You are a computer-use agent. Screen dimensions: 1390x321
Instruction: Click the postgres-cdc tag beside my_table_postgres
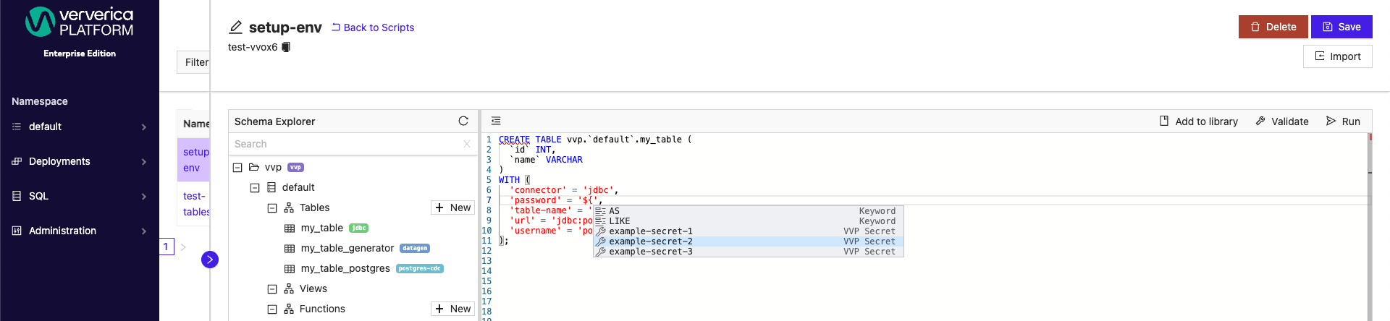[420, 268]
